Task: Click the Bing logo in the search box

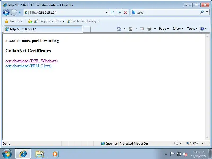Action: pos(134,12)
